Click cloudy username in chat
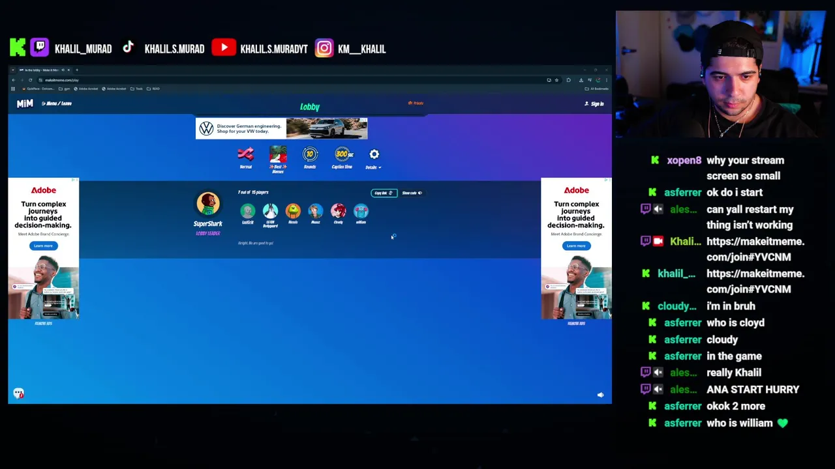This screenshot has width=835, height=469. click(x=677, y=306)
